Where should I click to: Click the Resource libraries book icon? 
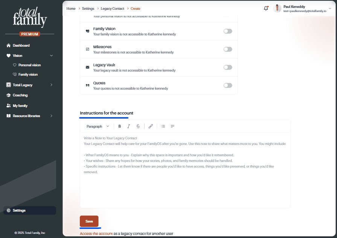tap(9, 116)
